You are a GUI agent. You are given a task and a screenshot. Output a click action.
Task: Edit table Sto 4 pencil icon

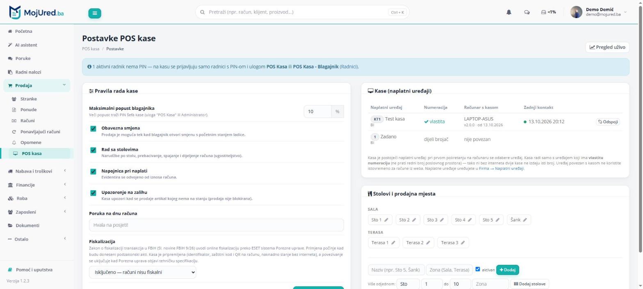pyautogui.click(x=470, y=220)
